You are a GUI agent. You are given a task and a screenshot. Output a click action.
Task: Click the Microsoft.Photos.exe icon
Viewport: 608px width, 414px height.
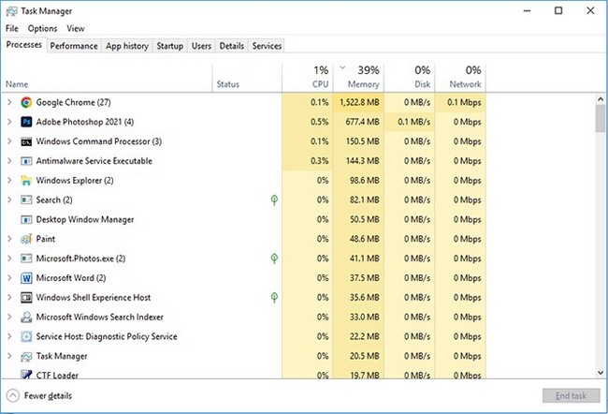tap(26, 259)
